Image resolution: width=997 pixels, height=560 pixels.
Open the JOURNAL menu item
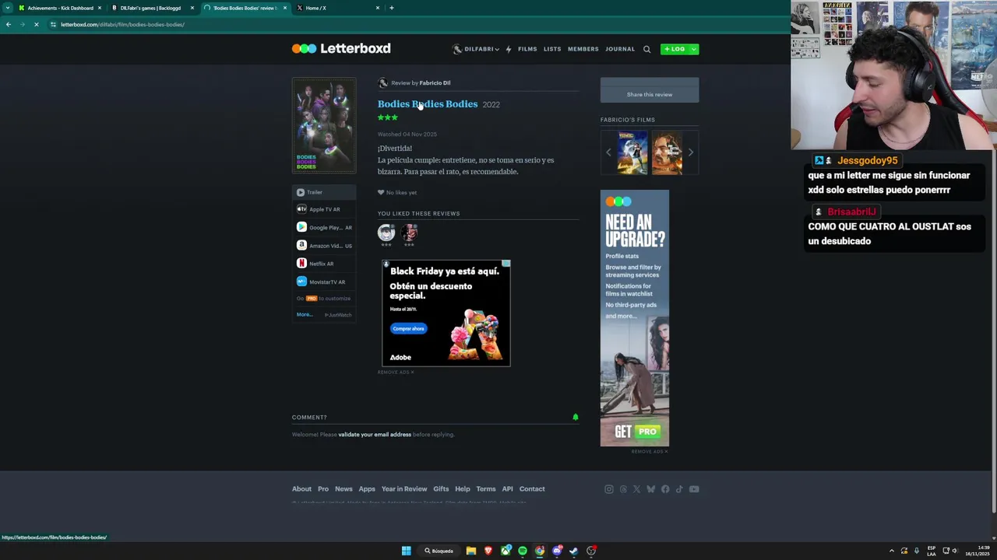pyautogui.click(x=620, y=49)
